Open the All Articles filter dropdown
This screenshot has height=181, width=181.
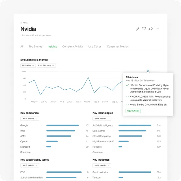pyautogui.click(x=28, y=66)
